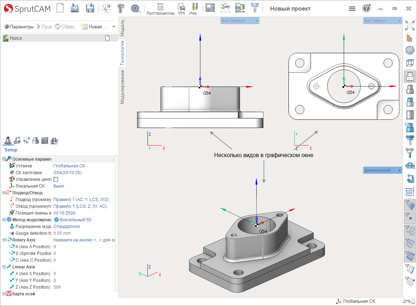Click the spindle tool holder toolbar icon
The image size is (417, 306).
point(255,8)
